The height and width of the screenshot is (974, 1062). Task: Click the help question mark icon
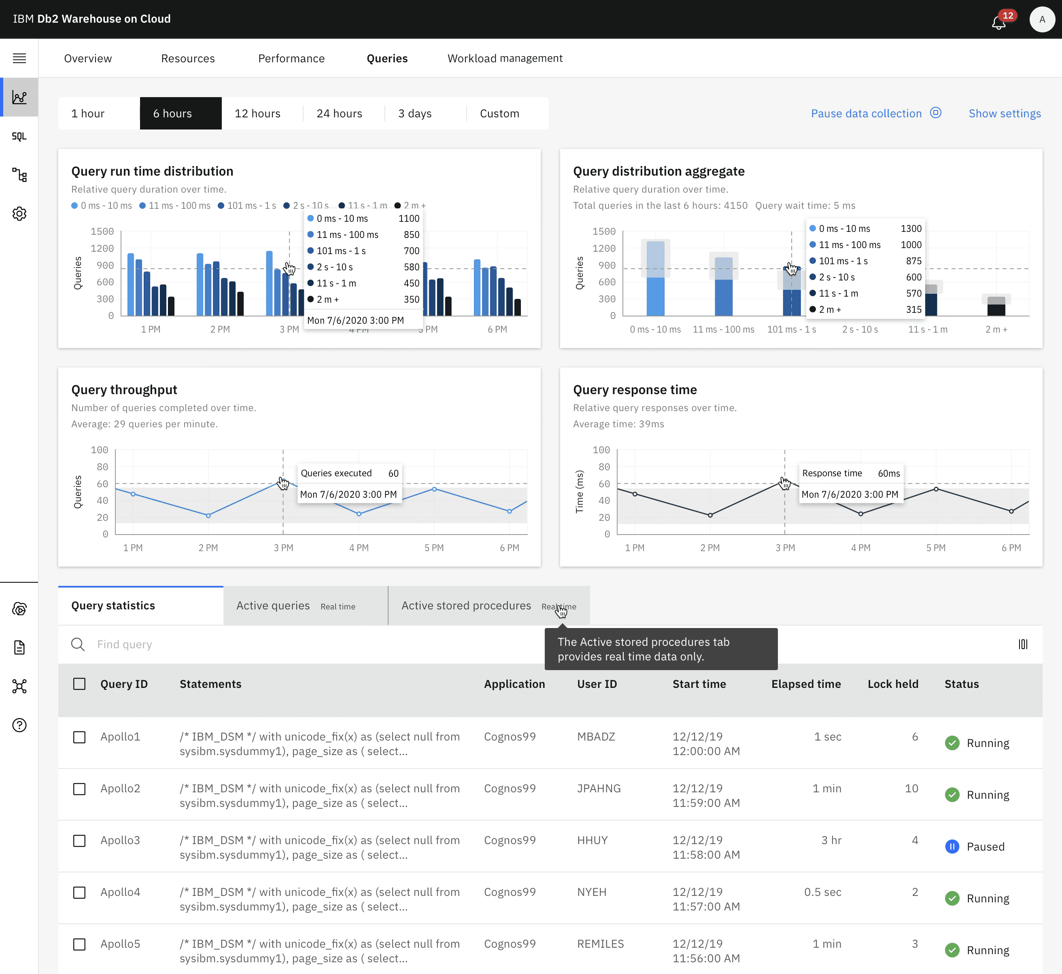point(19,725)
